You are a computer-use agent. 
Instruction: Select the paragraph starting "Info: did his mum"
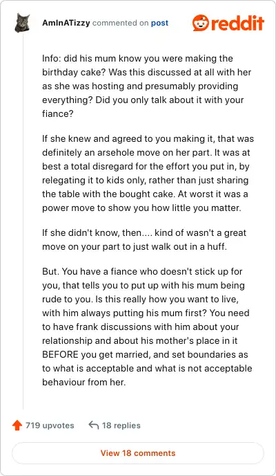tap(147, 86)
